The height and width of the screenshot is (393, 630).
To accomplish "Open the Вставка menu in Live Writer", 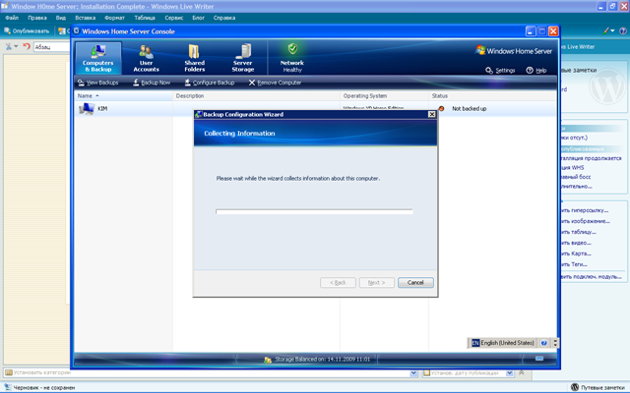I will click(x=86, y=18).
